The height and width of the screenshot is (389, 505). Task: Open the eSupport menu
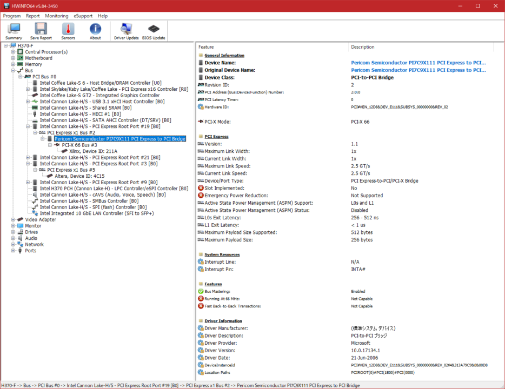(x=83, y=16)
